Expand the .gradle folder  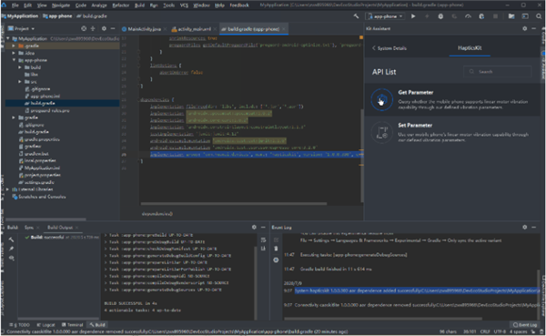coord(14,46)
